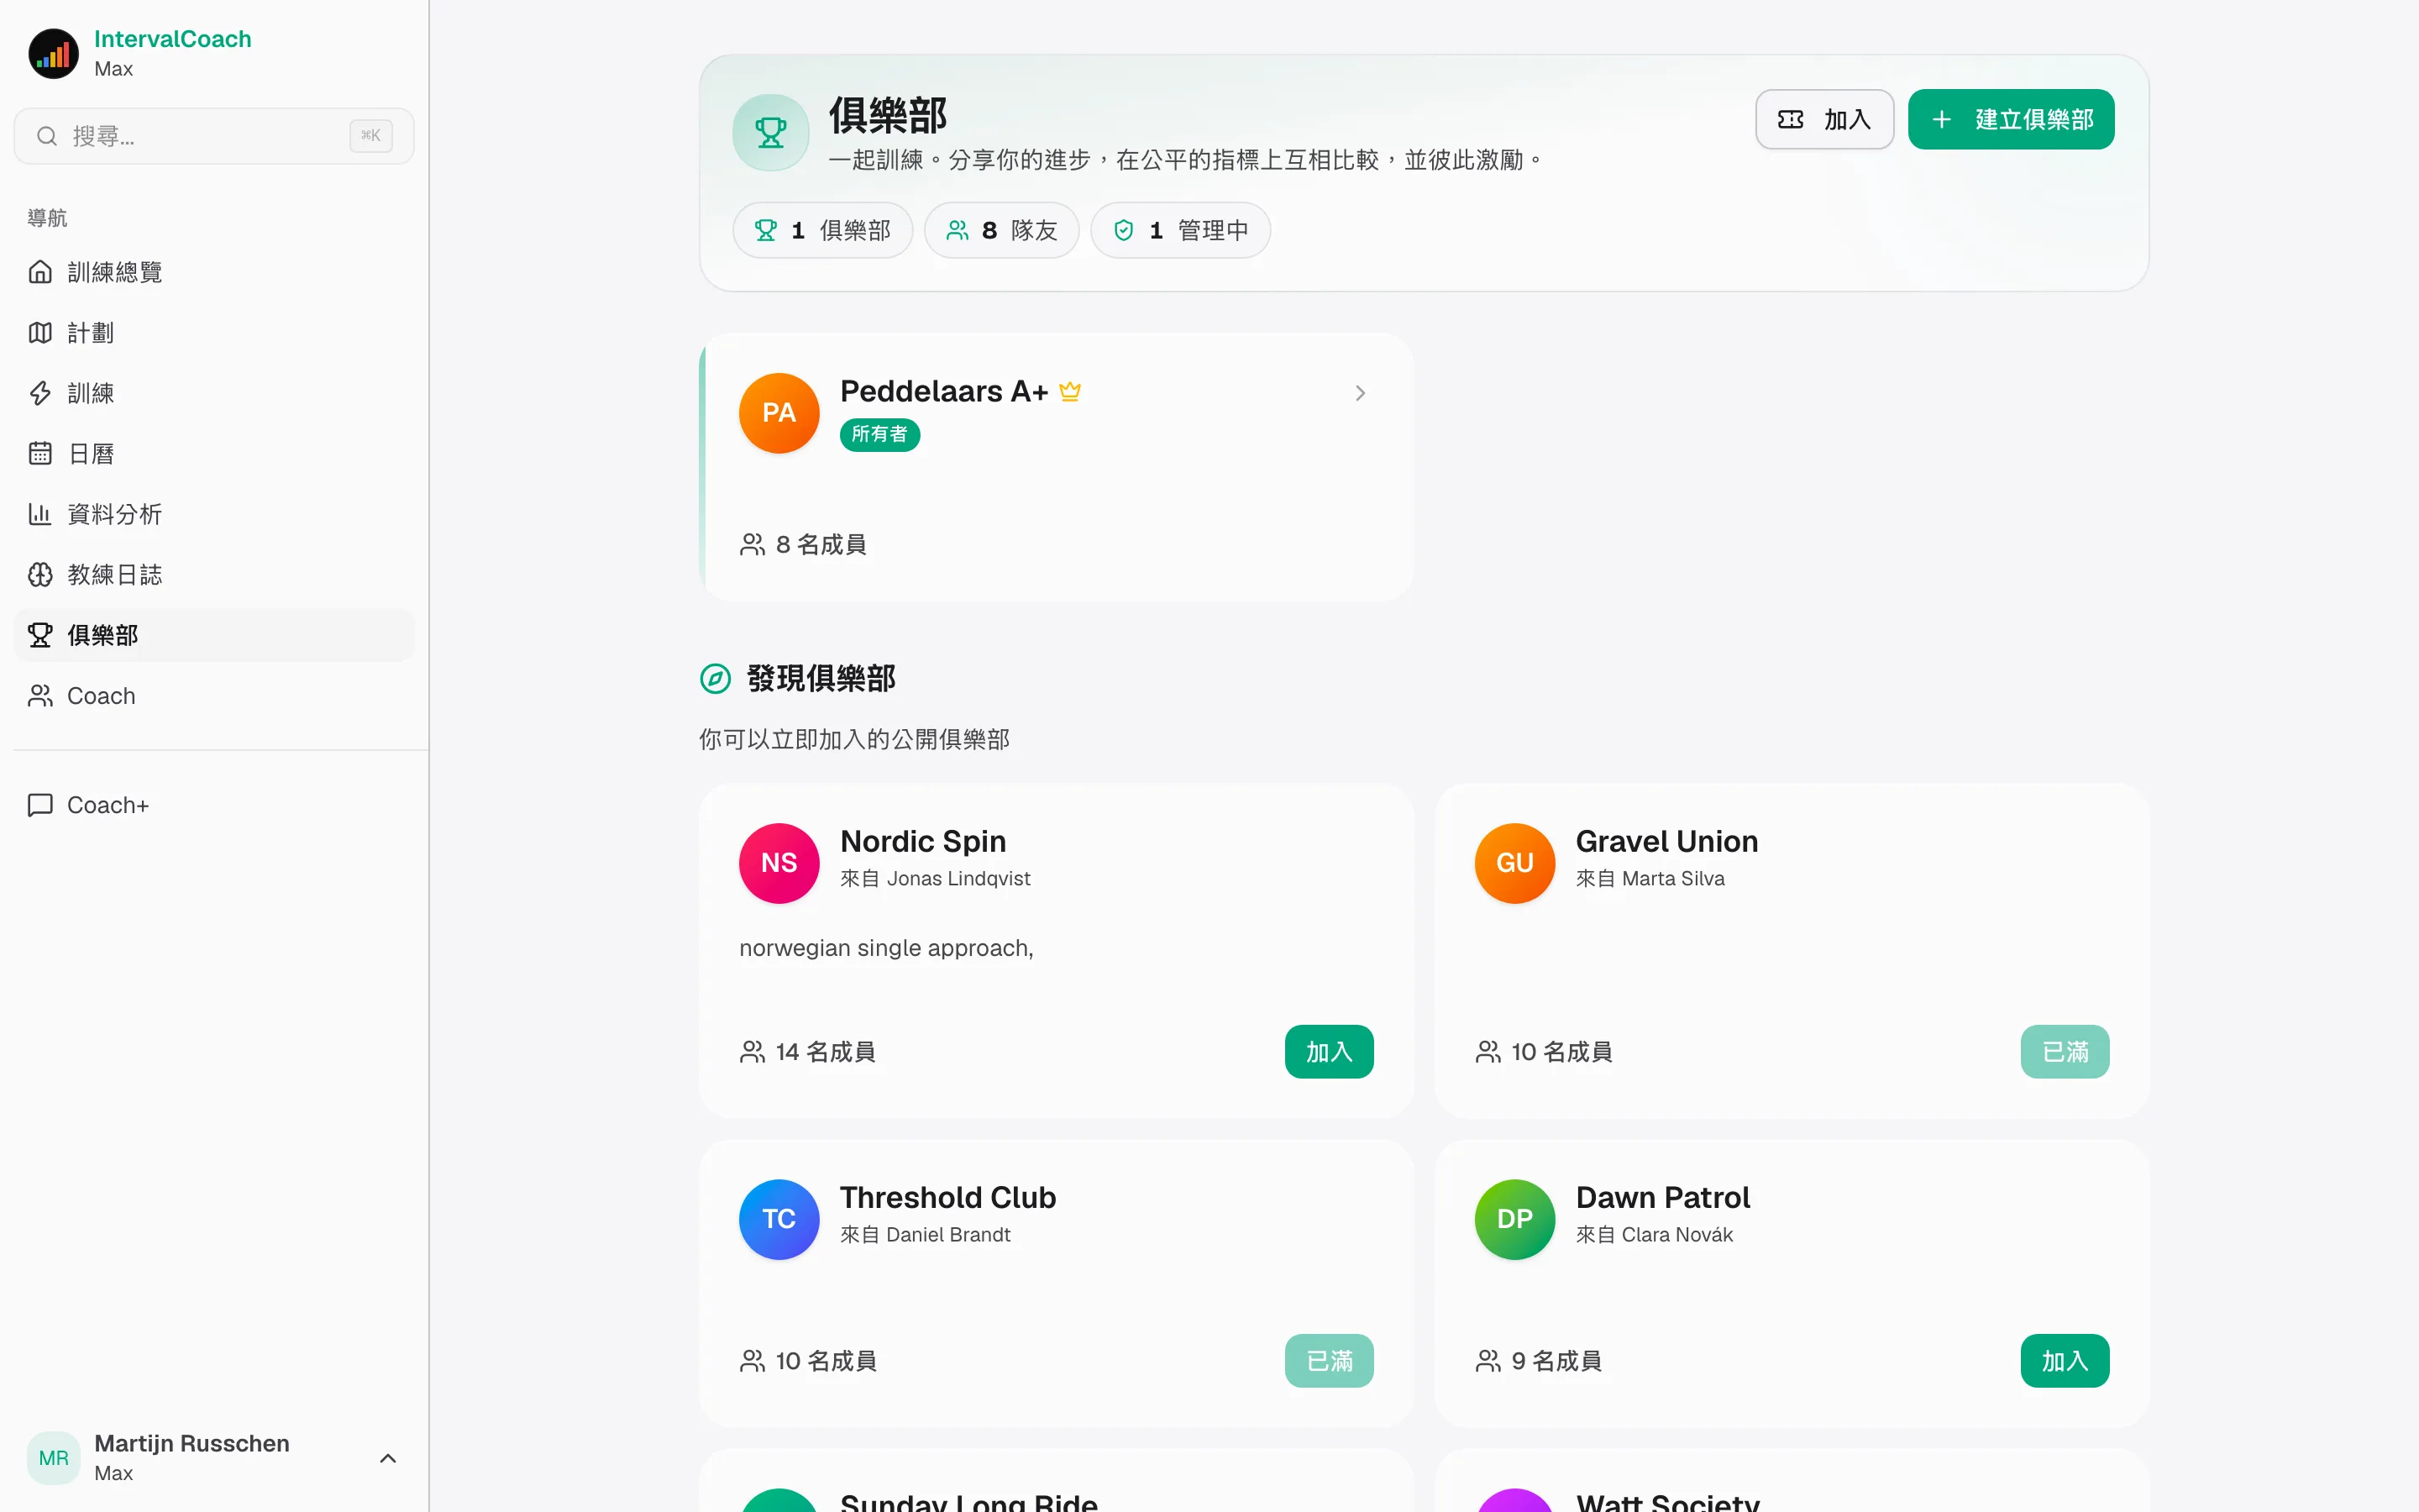Viewport: 2419px width, 1512px height.
Task: Click the map icon beside 計劃
Action: [x=40, y=333]
